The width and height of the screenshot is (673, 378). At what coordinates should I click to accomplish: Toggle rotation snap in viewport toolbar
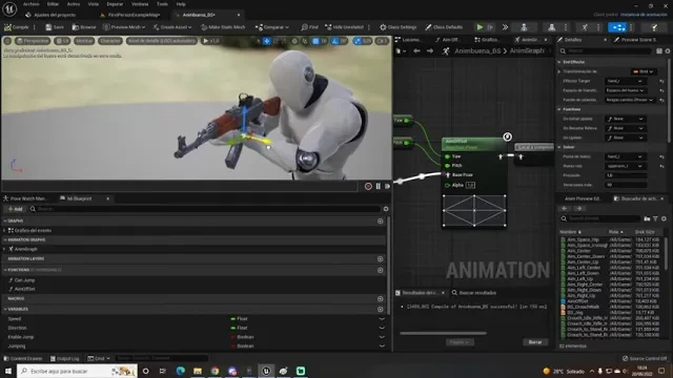click(x=334, y=40)
